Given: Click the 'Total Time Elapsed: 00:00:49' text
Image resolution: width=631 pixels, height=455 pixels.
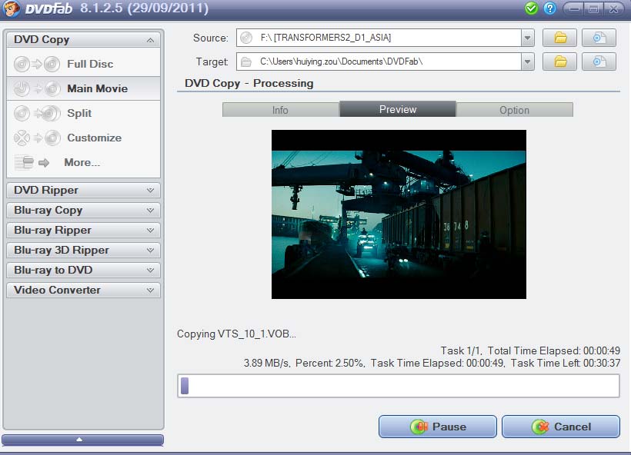Looking at the screenshot, I should tap(554, 351).
